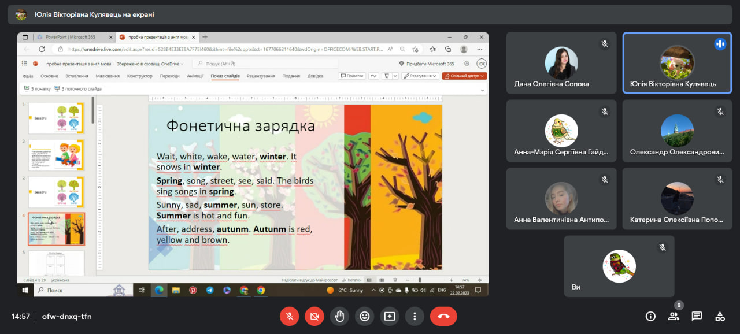The image size is (740, 334).
Task: Raise your hand in the meeting
Action: click(x=339, y=316)
